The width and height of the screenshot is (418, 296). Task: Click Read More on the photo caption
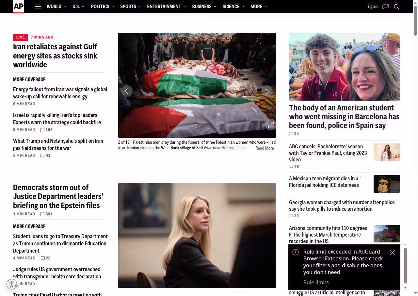click(265, 148)
